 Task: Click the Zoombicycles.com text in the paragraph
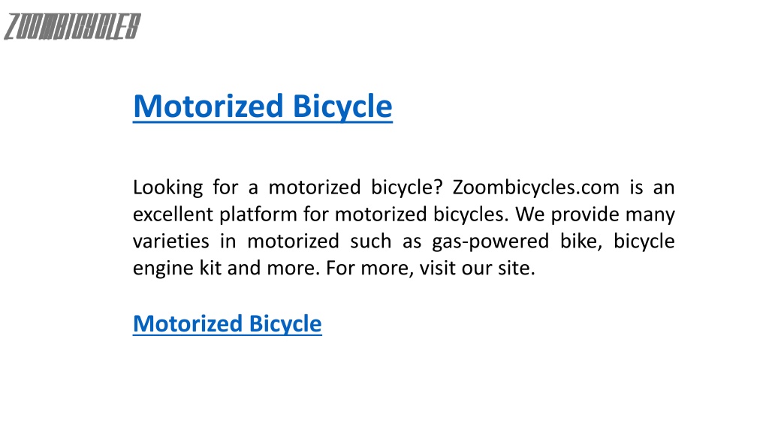[535, 187]
